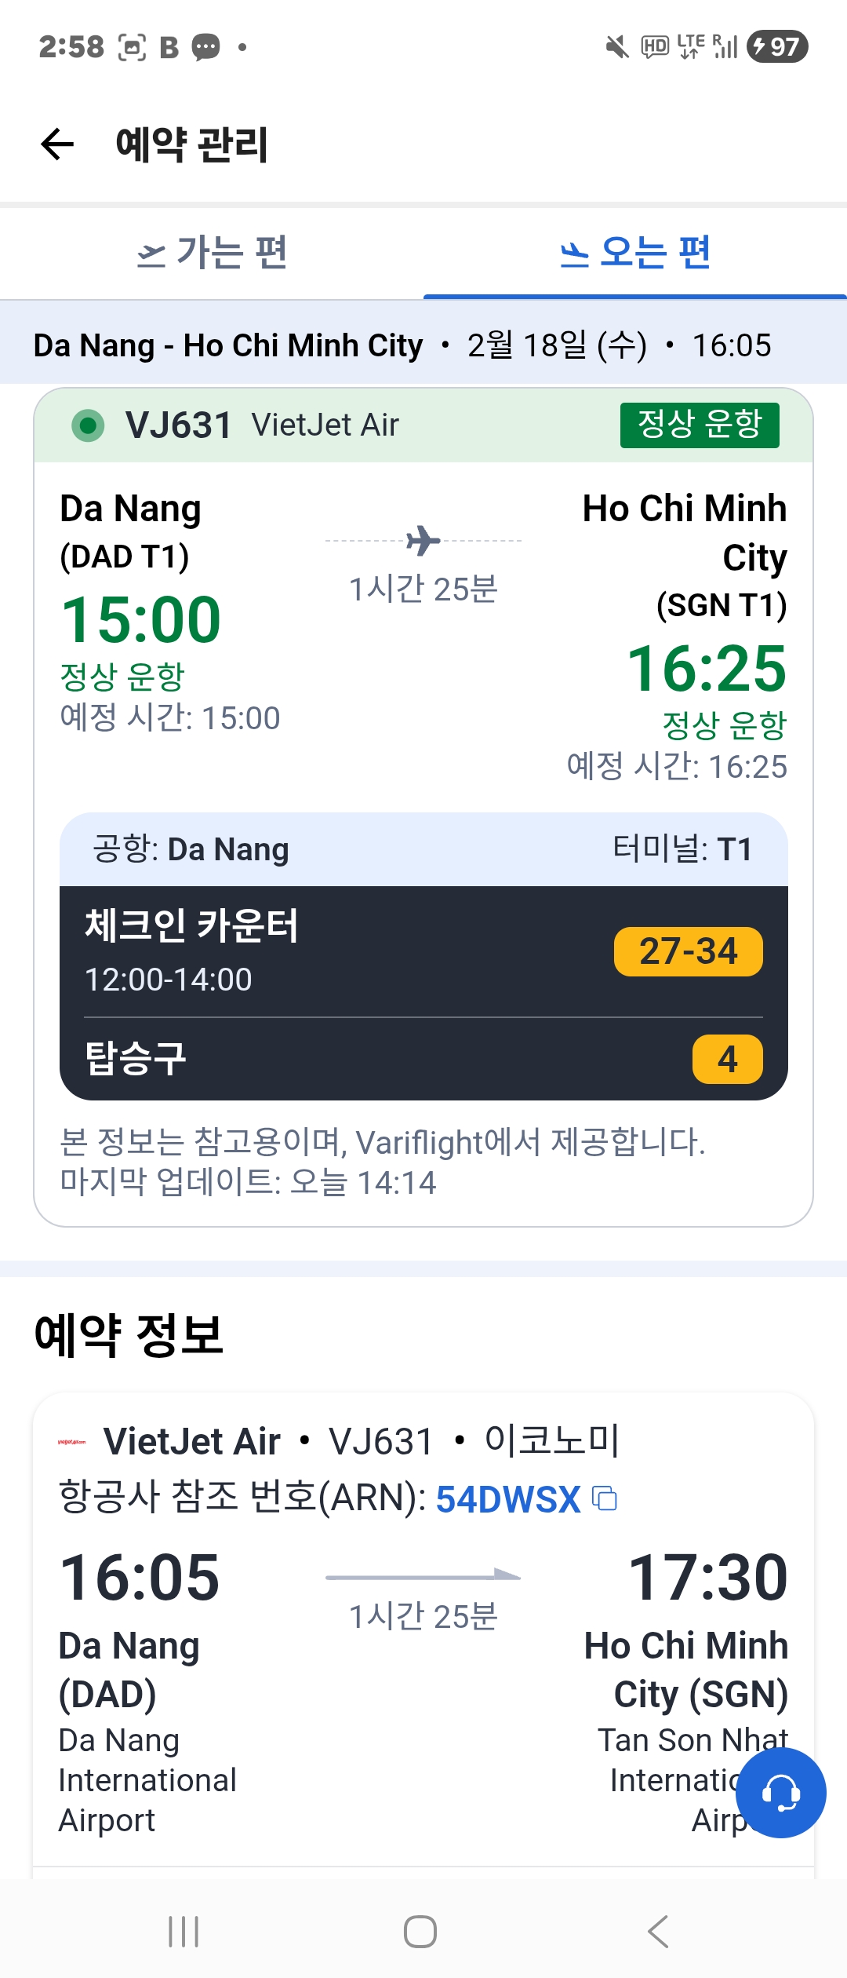847x1978 pixels.
Task: Tap the back arrow beside 예약 관리
Action: pyautogui.click(x=57, y=144)
